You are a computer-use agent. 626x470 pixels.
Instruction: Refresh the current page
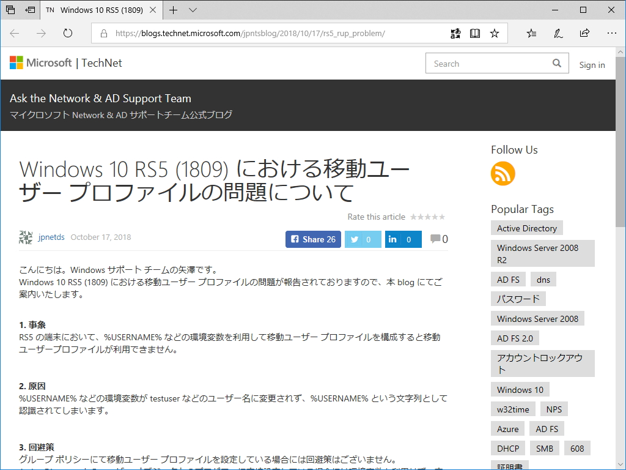coord(67,33)
